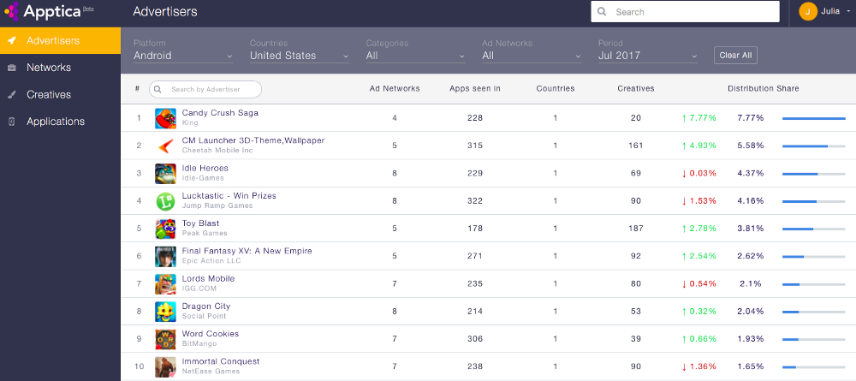Viewport: 856px width, 381px height.
Task: Open the Countries dropdown showing United States
Action: point(300,56)
